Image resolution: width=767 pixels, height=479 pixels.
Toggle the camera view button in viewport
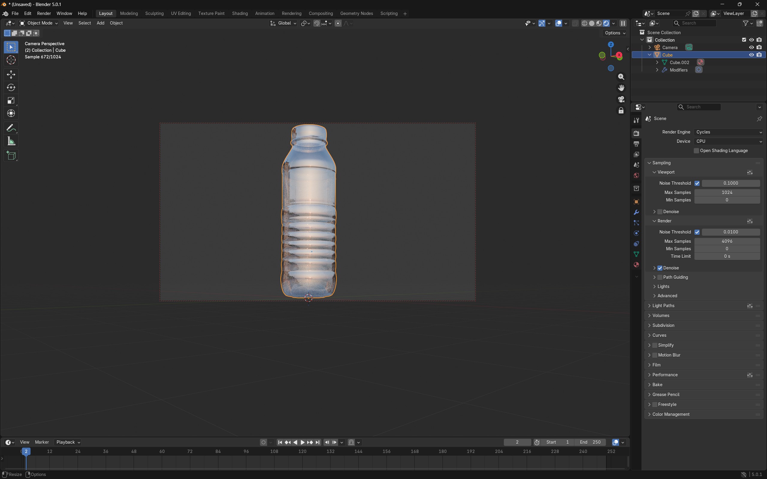[621, 99]
